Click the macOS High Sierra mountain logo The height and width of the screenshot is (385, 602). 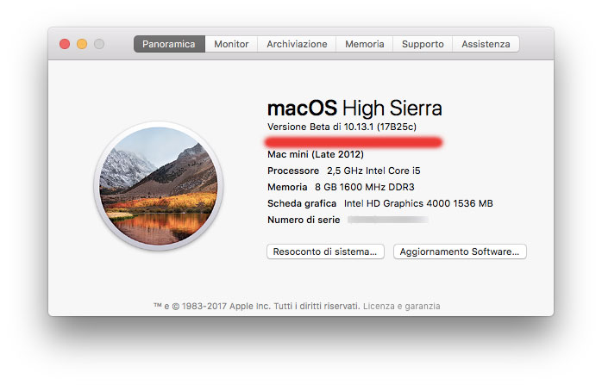(x=159, y=186)
